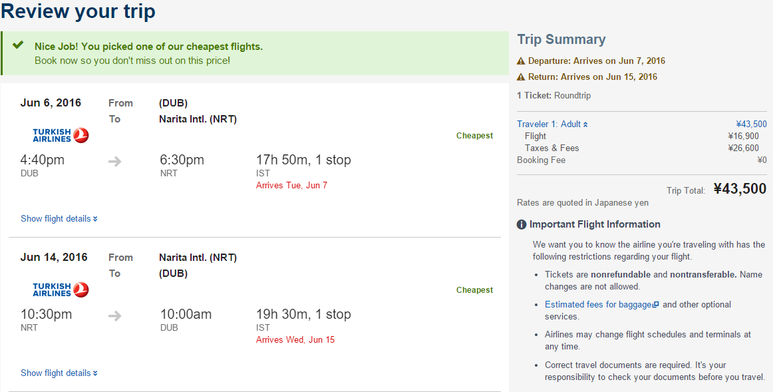Screen dimensions: 773x392
Task: Click the Turkish Airlines logo on outbound flight
Action: click(x=61, y=135)
